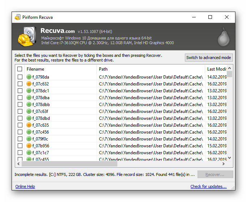Click the orange status dot for f_07c635

(29, 125)
